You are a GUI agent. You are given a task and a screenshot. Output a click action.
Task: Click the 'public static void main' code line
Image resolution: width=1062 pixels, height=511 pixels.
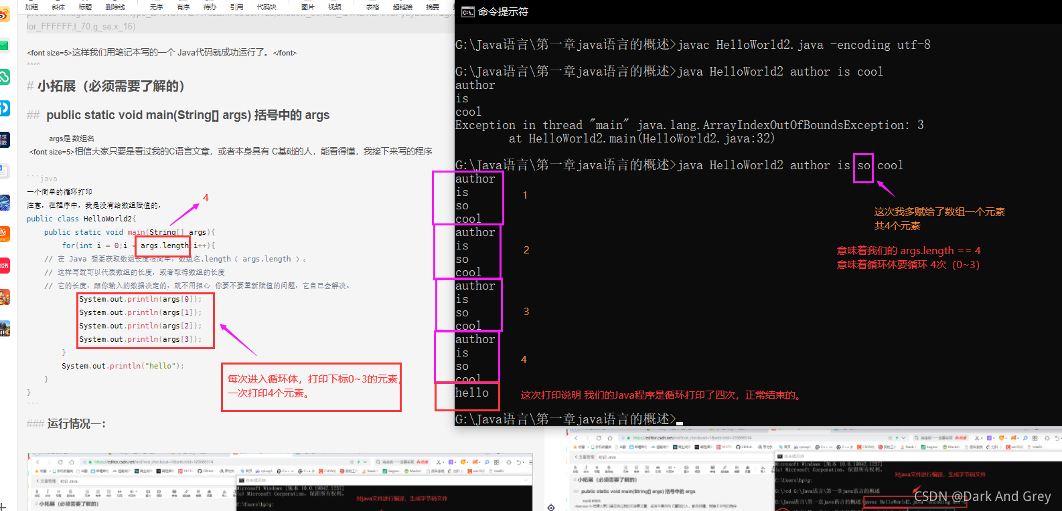[x=130, y=232]
